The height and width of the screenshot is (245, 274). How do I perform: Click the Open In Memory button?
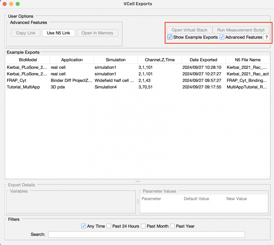(x=97, y=33)
